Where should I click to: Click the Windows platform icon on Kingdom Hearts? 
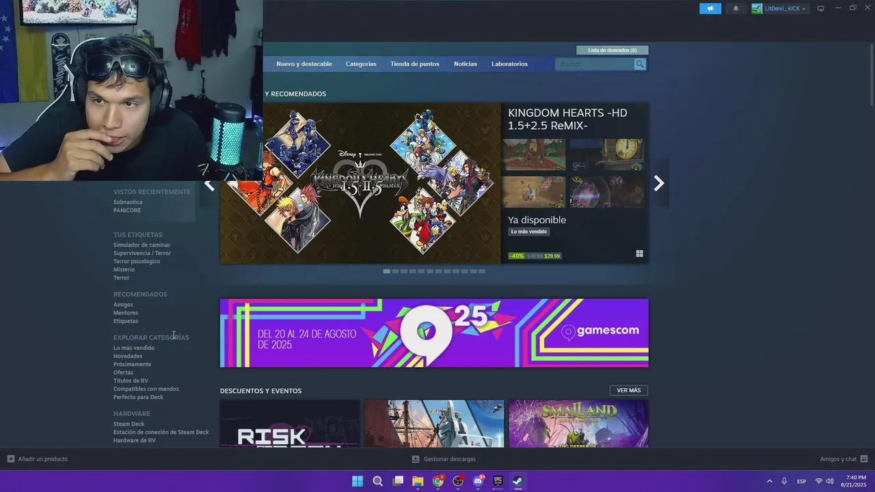tap(639, 254)
